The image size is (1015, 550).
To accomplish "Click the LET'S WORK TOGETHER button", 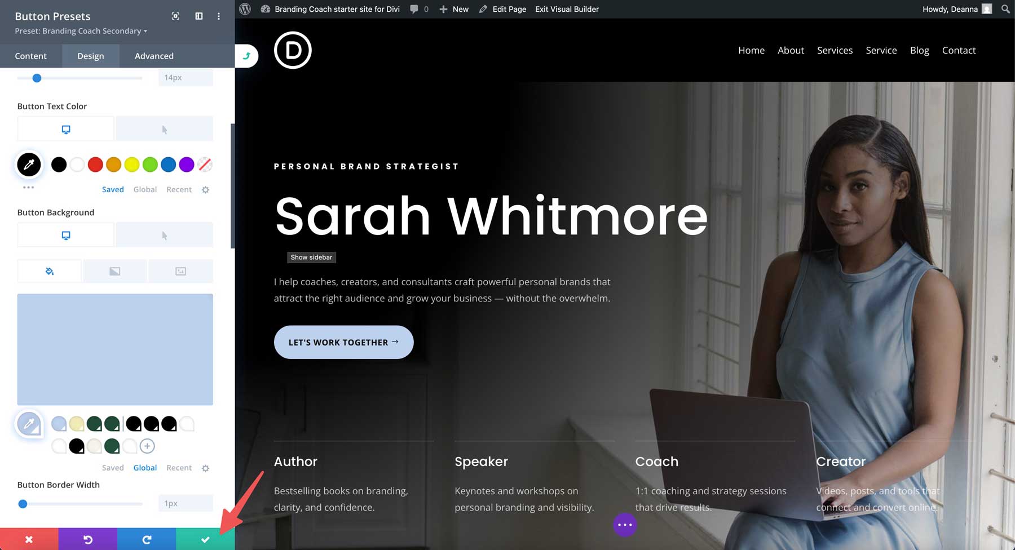I will (x=343, y=342).
